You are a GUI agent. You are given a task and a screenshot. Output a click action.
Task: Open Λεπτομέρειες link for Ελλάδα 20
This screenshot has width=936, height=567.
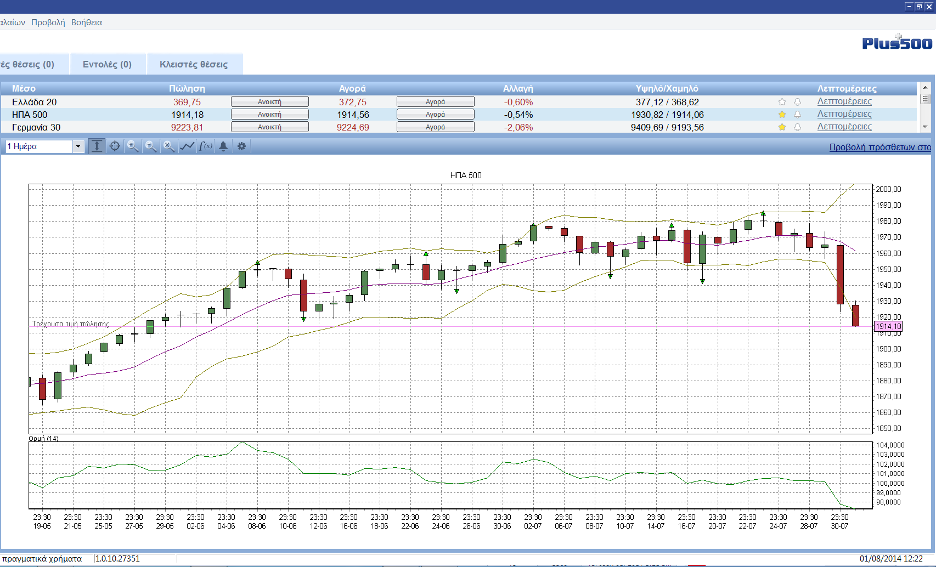(844, 101)
